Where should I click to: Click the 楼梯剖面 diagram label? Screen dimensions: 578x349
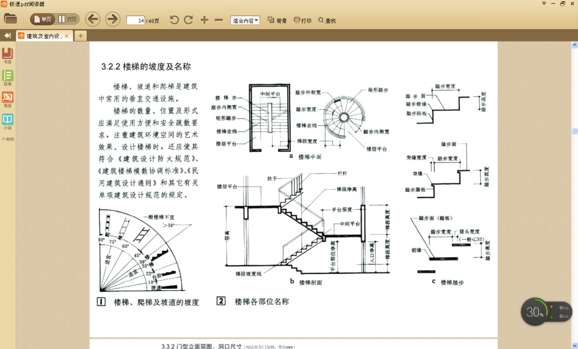(x=311, y=283)
